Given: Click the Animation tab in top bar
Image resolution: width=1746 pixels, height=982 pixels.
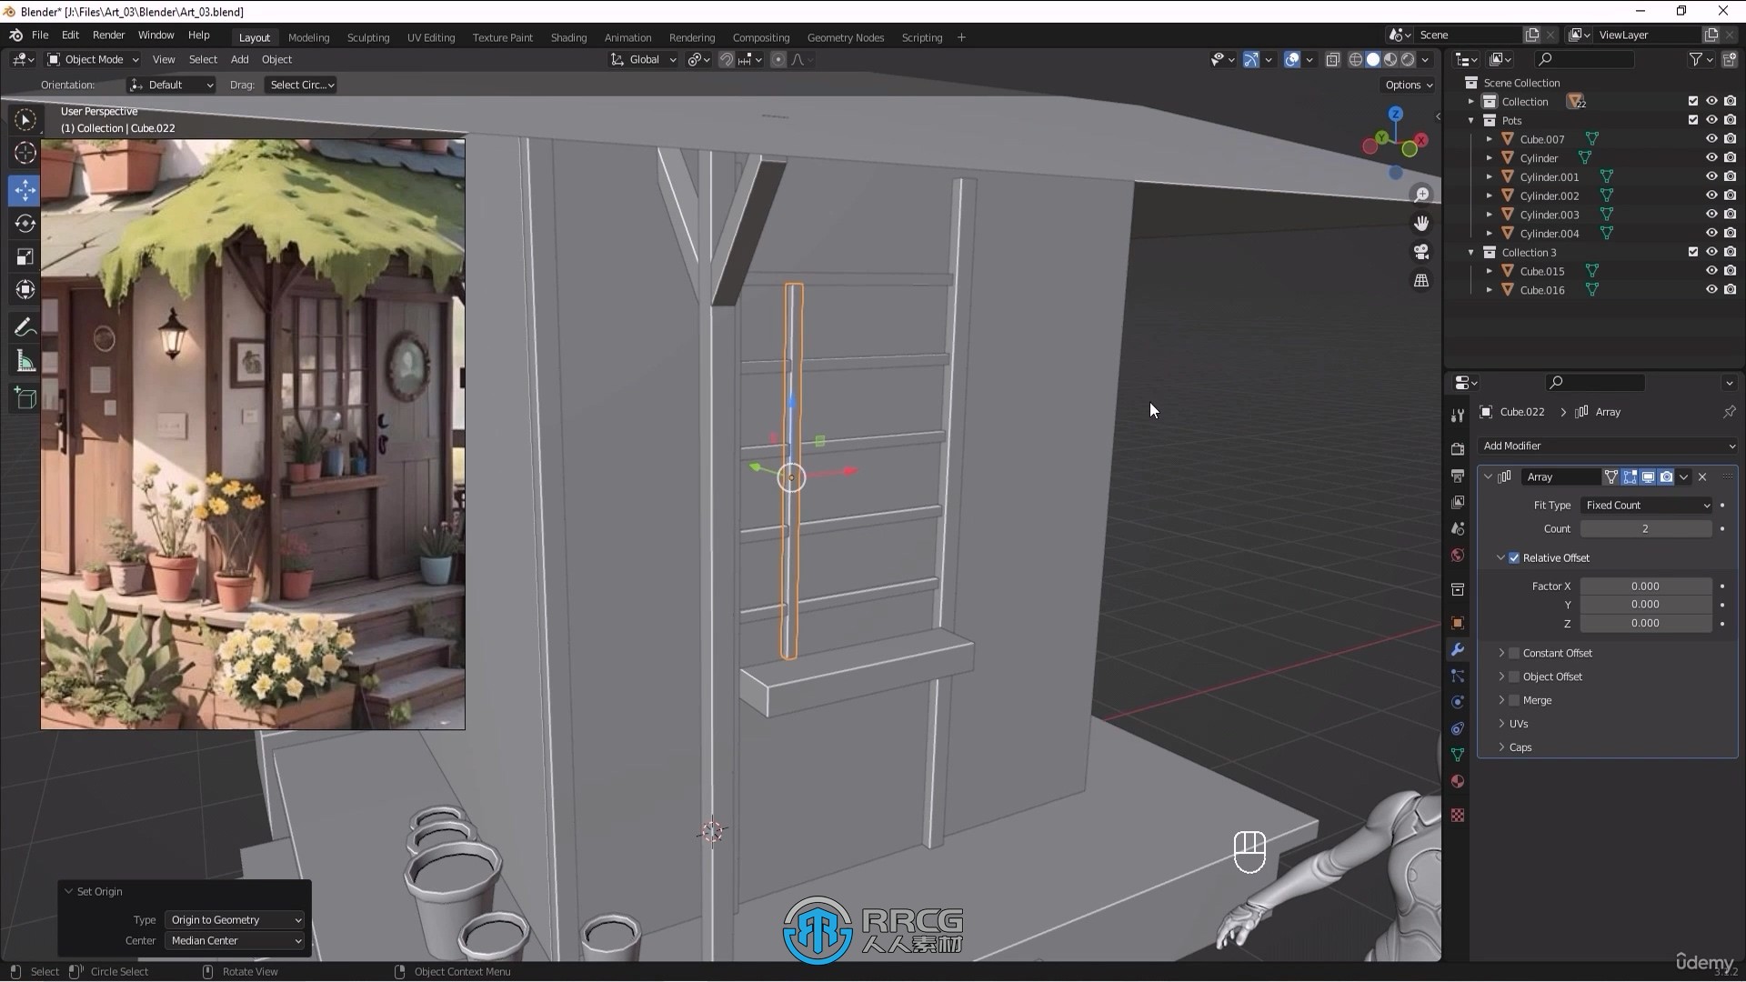Looking at the screenshot, I should point(628,37).
